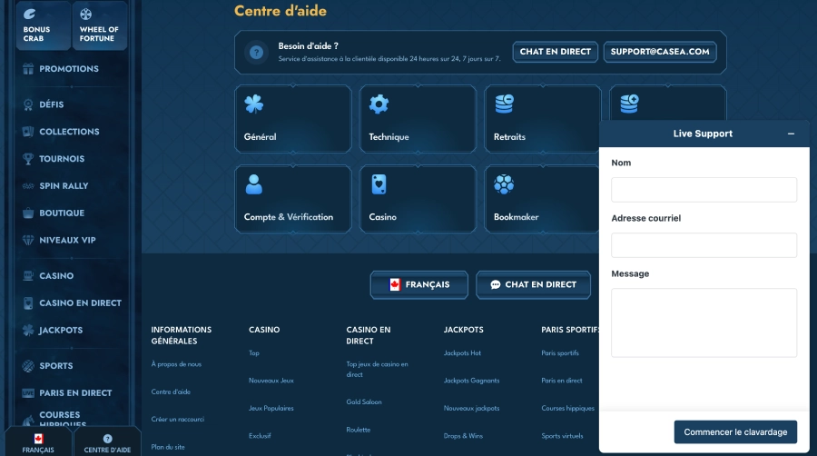Open the À propos de nous link

[x=176, y=364]
